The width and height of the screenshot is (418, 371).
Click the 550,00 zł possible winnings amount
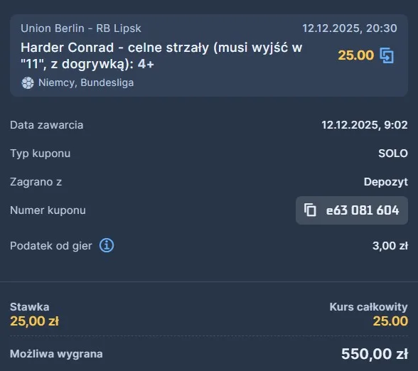tap(375, 354)
